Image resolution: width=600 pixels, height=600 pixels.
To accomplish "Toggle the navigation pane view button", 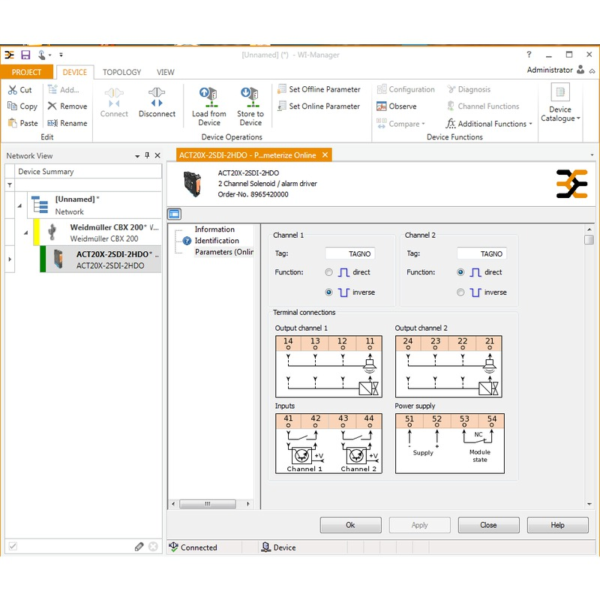I will pyautogui.click(x=175, y=214).
